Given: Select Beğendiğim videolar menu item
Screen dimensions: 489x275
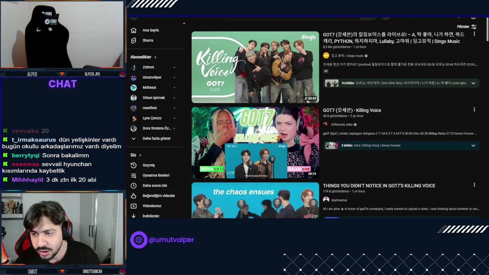Looking at the screenshot, I should pos(159,196).
